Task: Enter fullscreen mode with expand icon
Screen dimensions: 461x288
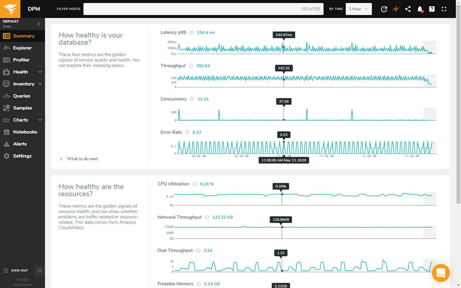Action: [x=444, y=9]
